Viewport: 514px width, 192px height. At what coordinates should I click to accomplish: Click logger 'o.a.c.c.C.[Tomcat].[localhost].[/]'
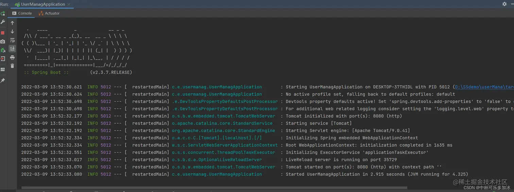click(217, 138)
